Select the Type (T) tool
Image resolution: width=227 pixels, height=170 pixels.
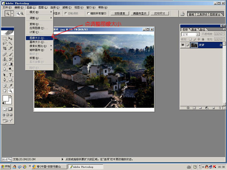pyautogui.click(x=10, y=75)
